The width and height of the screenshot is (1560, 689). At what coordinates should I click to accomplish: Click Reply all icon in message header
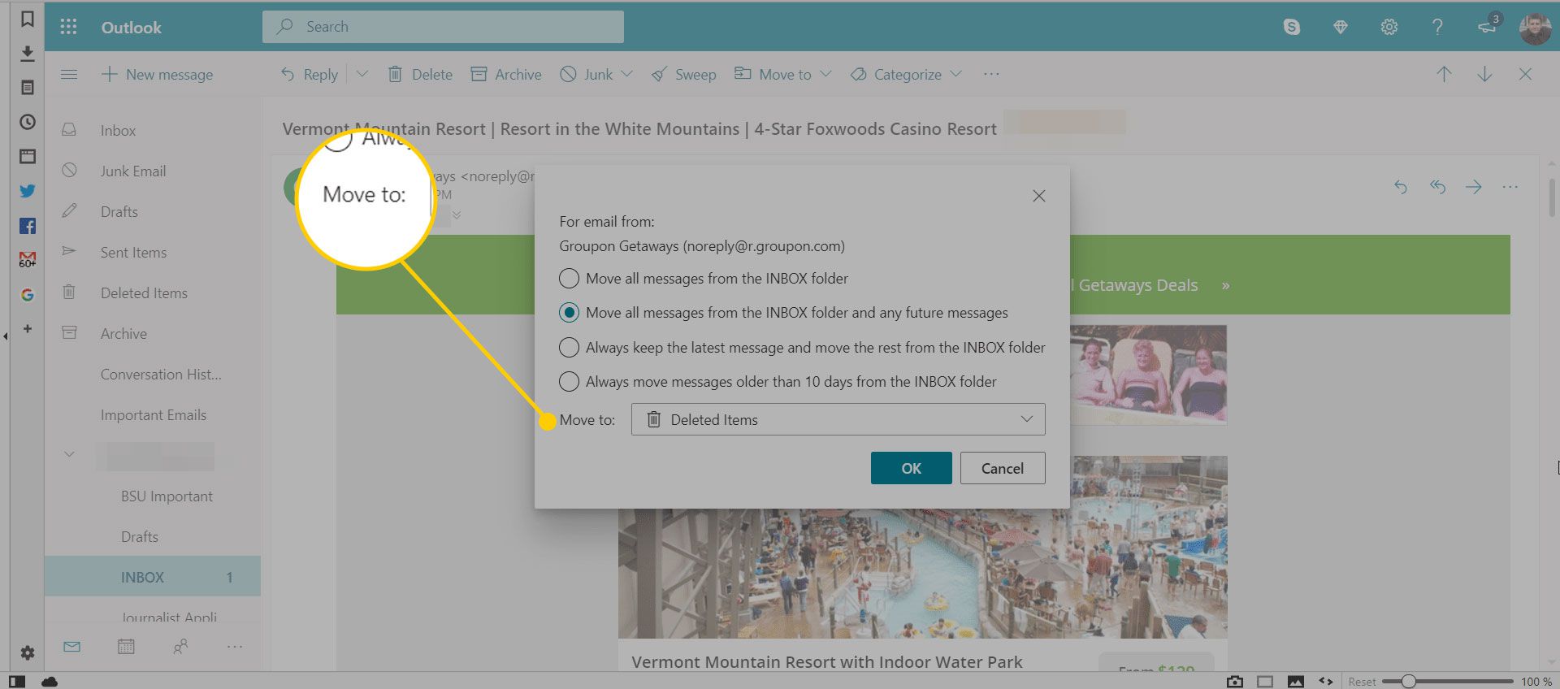tap(1437, 187)
